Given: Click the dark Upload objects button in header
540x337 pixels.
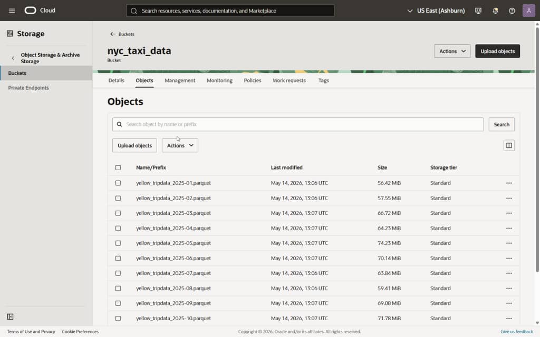Looking at the screenshot, I should 497,51.
